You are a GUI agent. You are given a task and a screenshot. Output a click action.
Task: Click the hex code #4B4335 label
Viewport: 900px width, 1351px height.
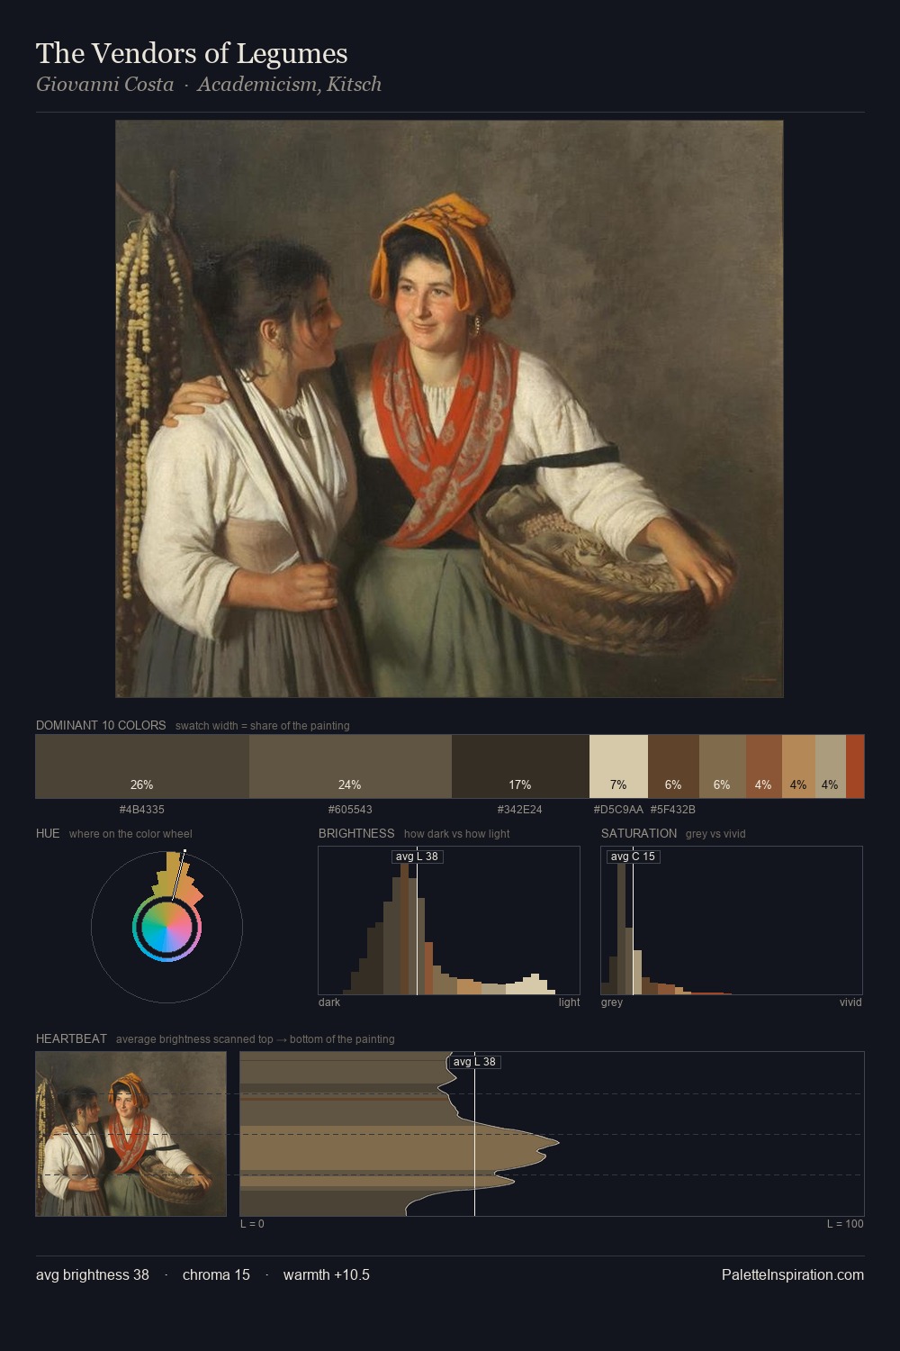click(142, 810)
